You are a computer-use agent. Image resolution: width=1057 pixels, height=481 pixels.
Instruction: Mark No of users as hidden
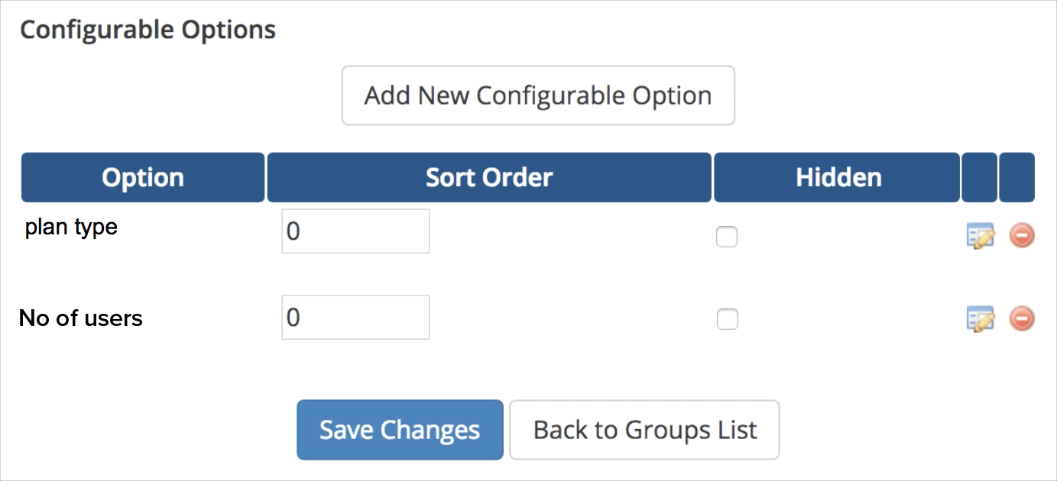(x=727, y=319)
